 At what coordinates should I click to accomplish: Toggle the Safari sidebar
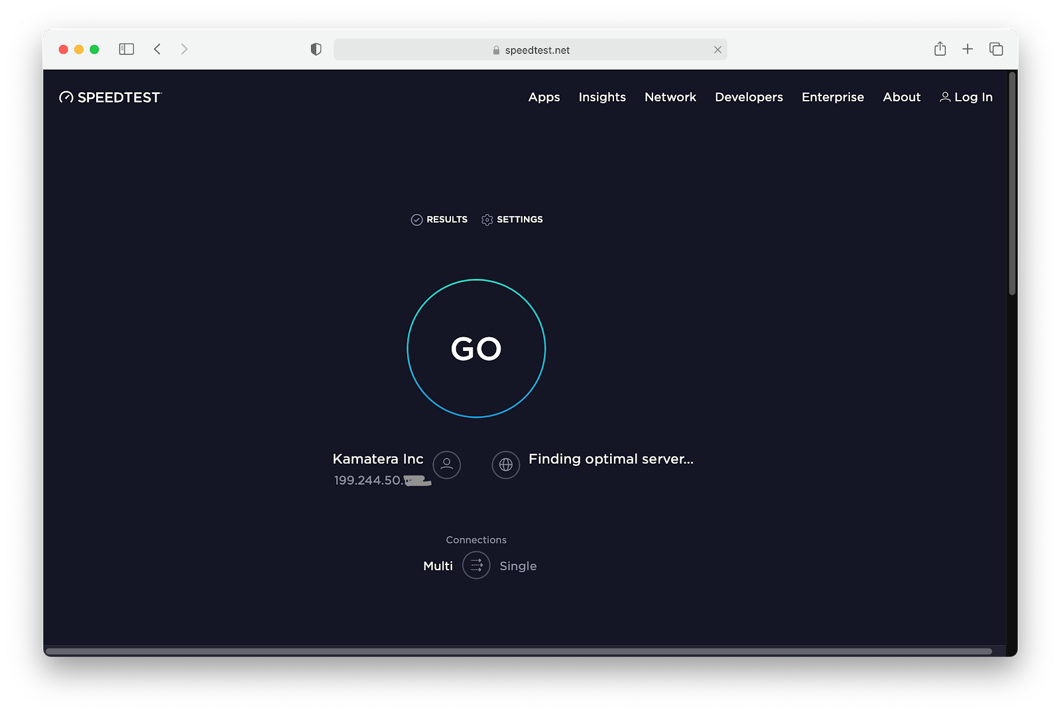(126, 48)
